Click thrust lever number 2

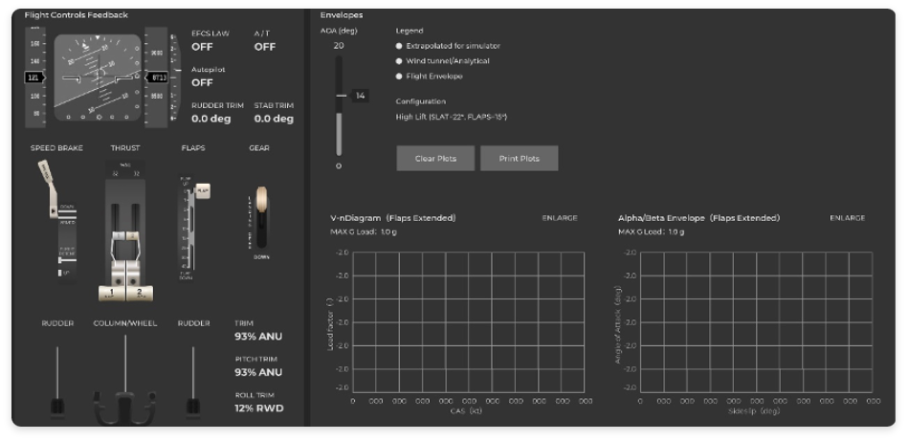139,292
